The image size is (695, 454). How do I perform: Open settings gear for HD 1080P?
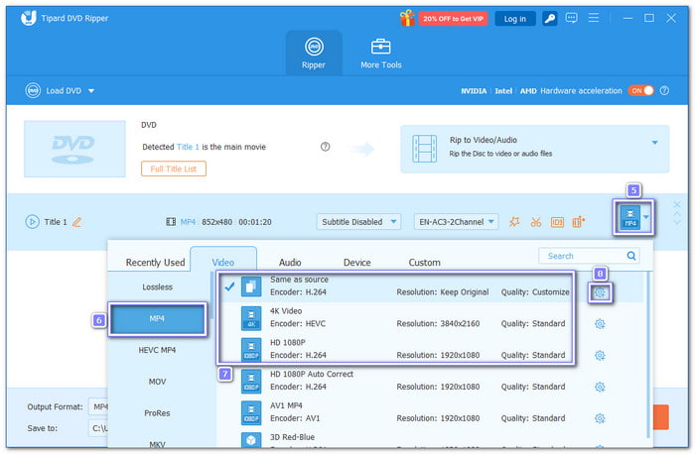[x=600, y=355]
